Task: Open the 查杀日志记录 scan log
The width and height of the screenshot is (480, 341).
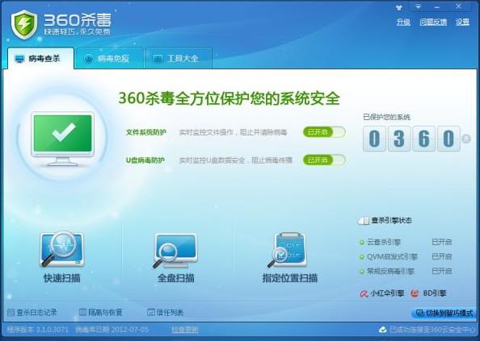Action: 32,312
